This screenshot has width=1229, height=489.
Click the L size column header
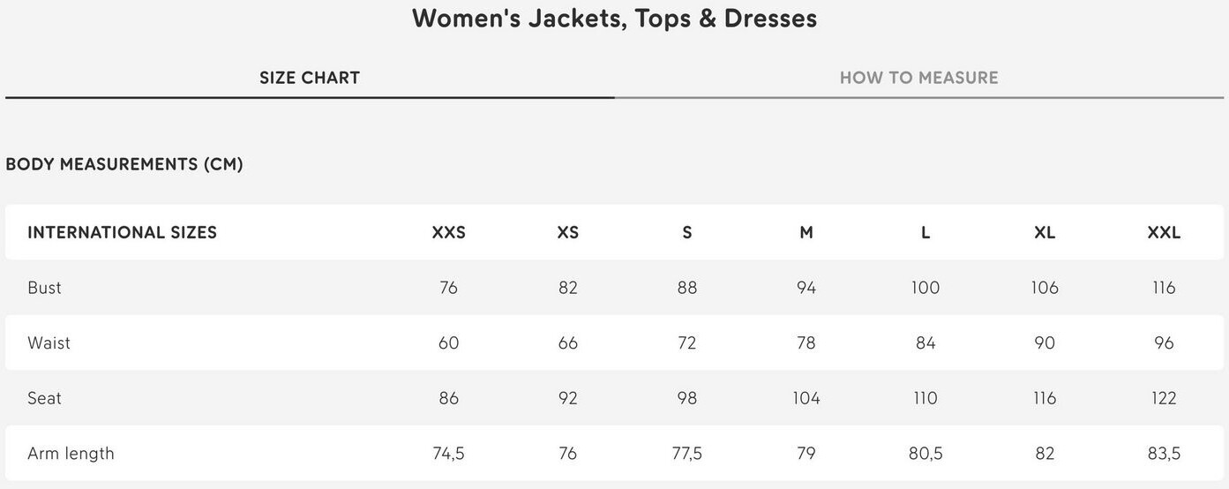pos(925,232)
